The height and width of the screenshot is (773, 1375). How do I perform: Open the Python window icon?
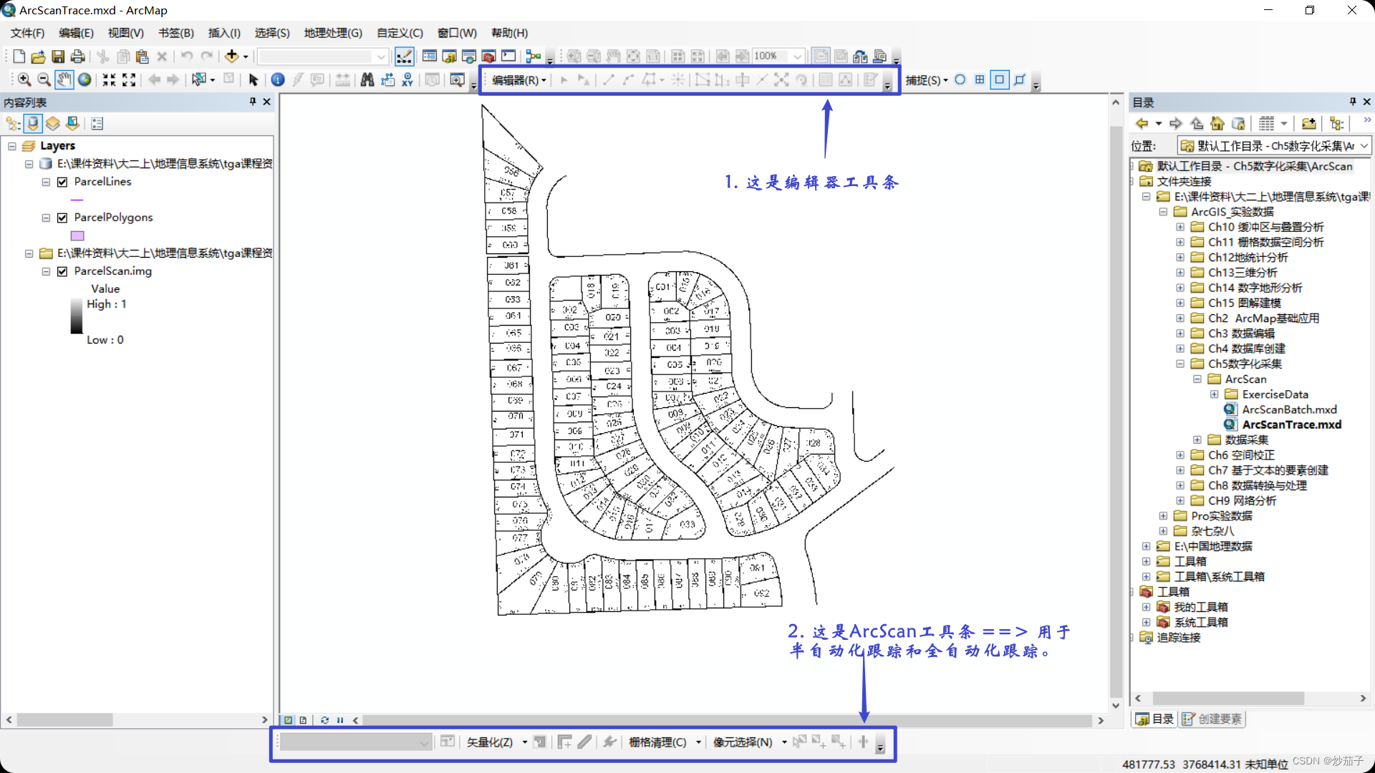(509, 57)
